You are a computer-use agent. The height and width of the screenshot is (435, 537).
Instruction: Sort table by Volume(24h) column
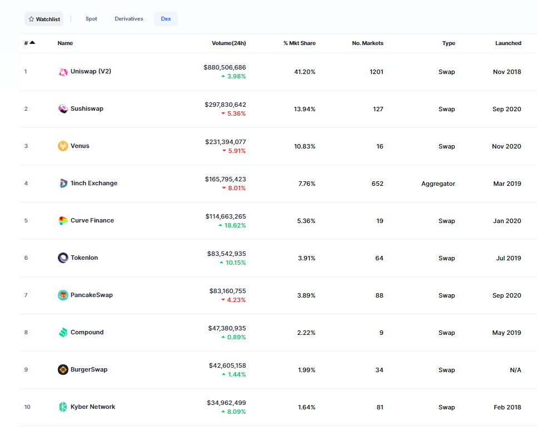(x=229, y=43)
